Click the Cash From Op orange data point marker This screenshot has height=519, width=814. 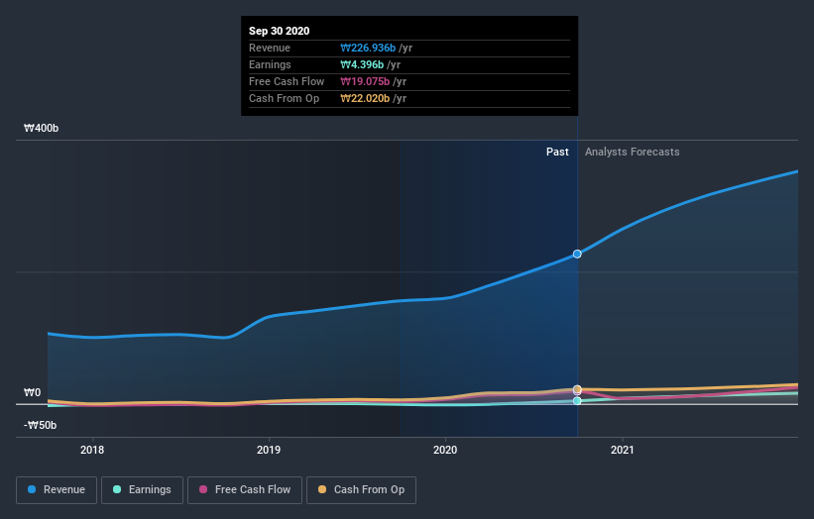577,389
